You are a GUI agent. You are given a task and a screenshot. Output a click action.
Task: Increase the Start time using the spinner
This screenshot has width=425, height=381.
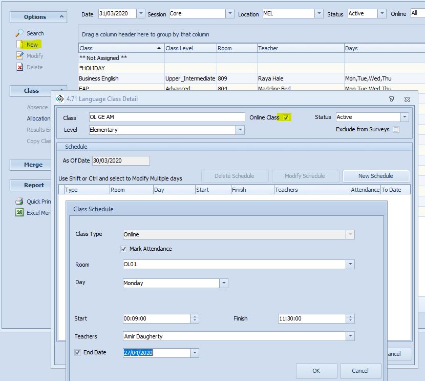click(195, 316)
